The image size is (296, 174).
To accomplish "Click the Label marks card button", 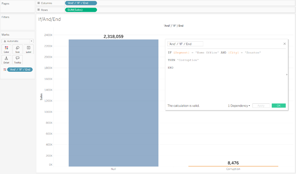I will coord(28,49).
